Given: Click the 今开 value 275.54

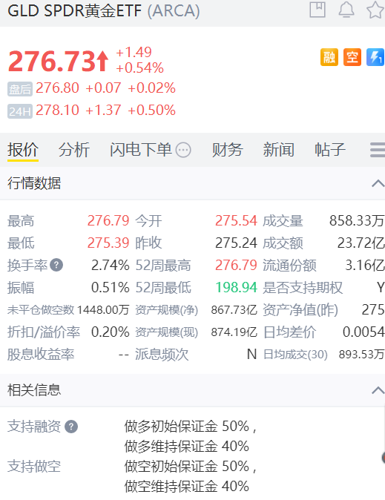Looking at the screenshot, I should click(x=236, y=220).
